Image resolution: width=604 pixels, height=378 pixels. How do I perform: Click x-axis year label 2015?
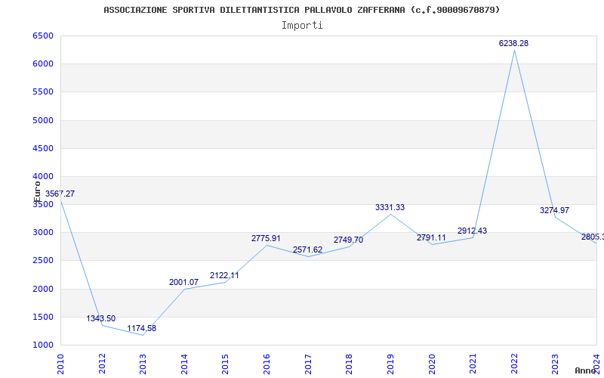(225, 364)
